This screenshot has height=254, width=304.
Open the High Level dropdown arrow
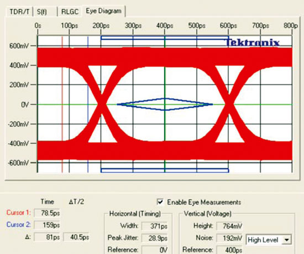pyautogui.click(x=286, y=240)
